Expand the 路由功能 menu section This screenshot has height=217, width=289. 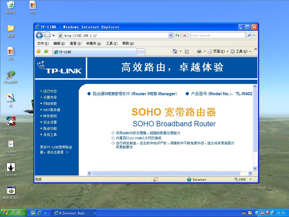(50, 129)
